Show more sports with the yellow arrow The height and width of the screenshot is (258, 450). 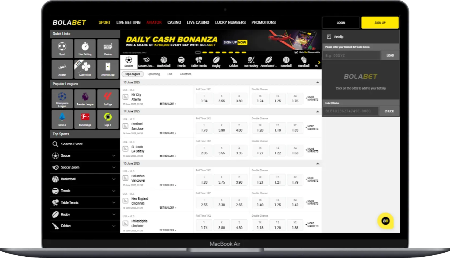[319, 62]
